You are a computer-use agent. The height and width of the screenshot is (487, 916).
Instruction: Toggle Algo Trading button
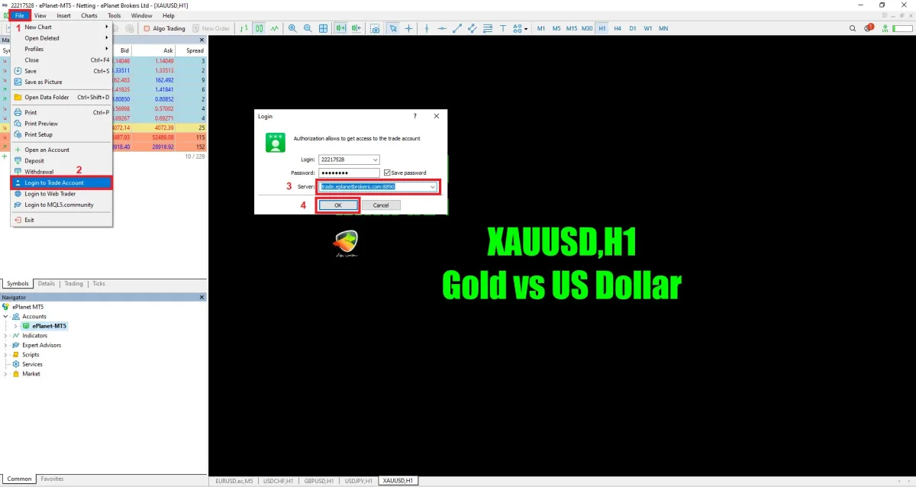point(164,28)
